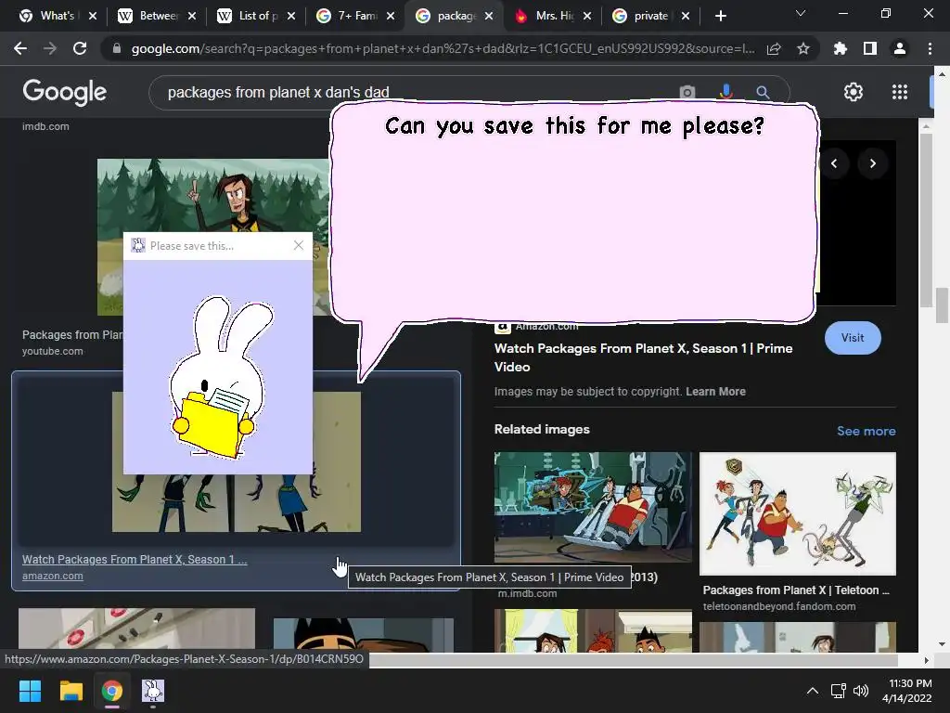Click the preview panel scrollbar

(x=925, y=219)
